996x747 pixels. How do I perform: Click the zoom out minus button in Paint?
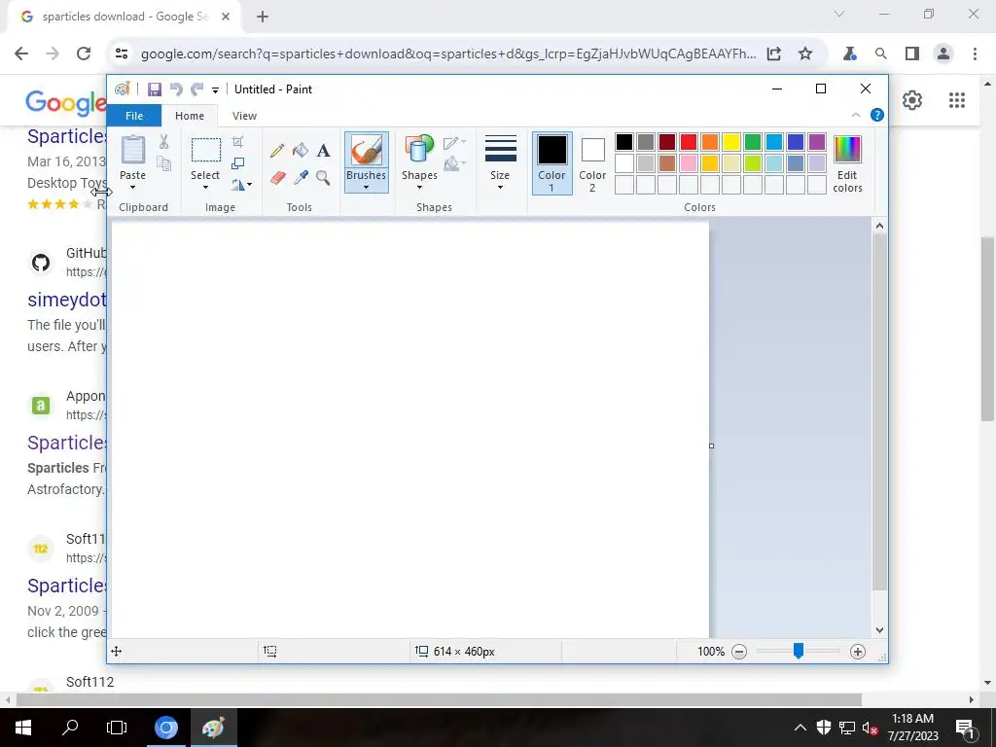coord(739,651)
